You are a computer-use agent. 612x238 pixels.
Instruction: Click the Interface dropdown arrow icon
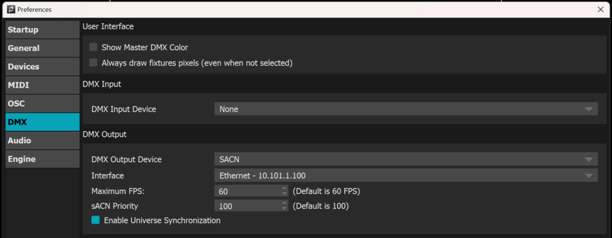tap(589, 176)
